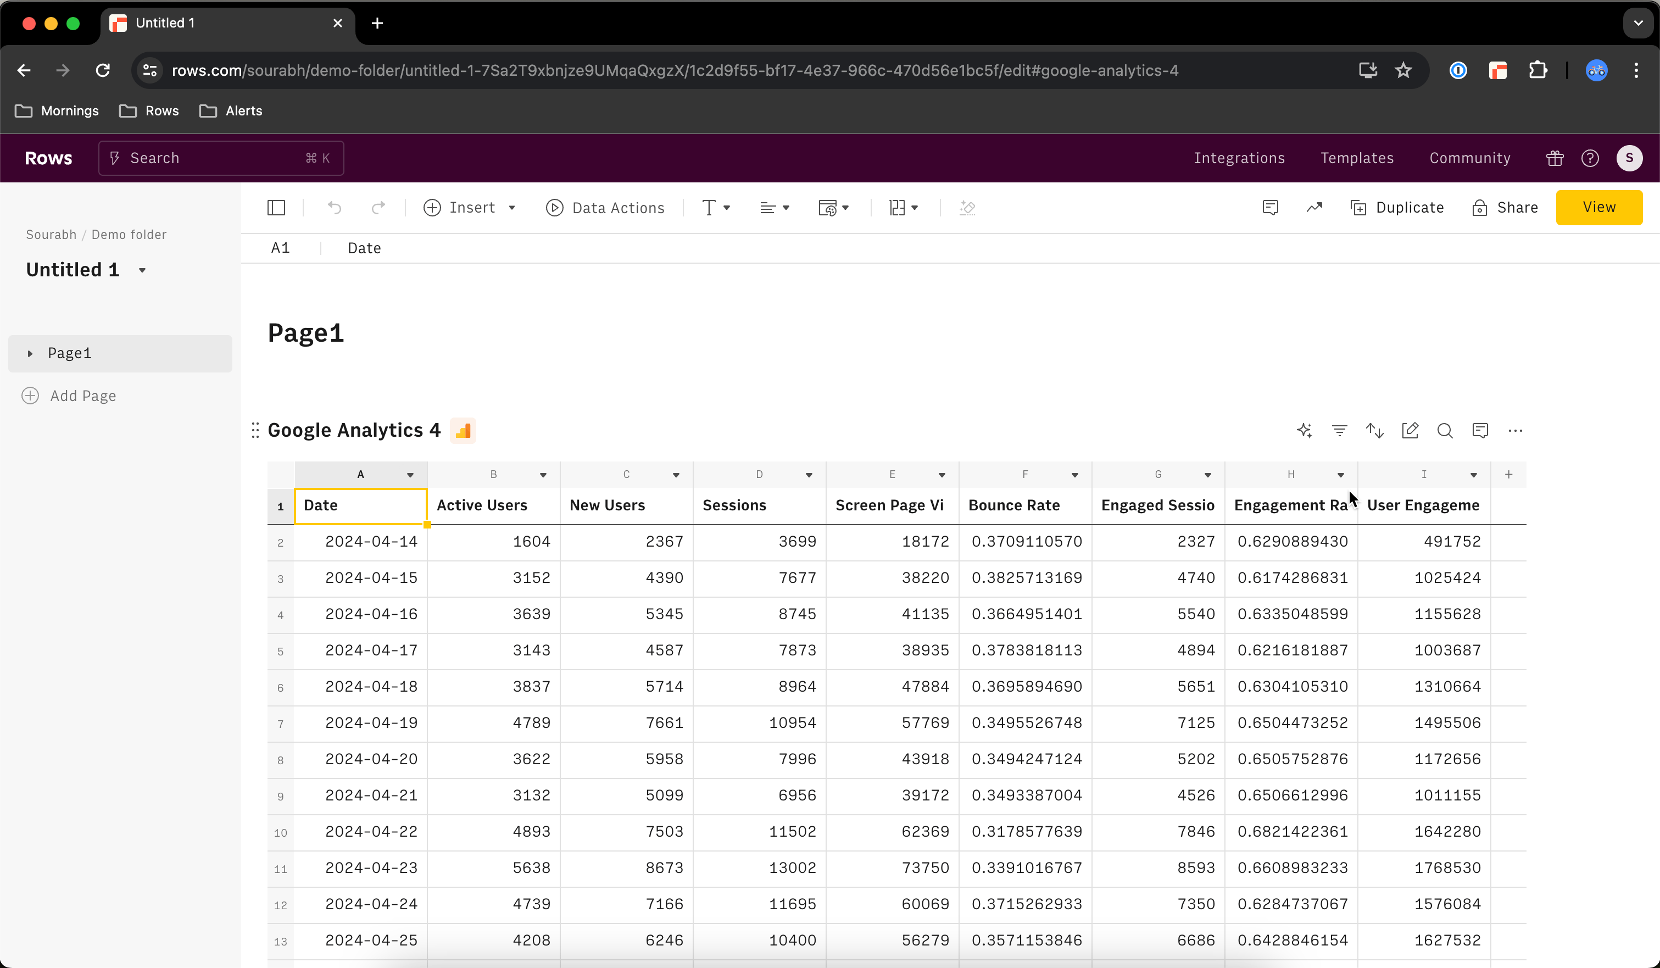
Task: Click the edit table pencil icon
Action: (x=1410, y=430)
